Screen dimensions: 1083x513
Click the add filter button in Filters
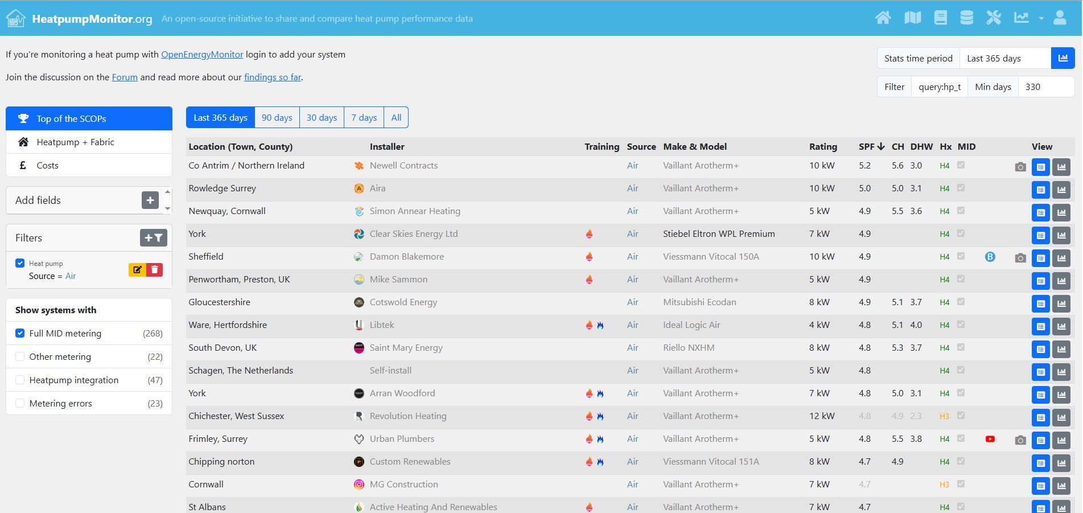(x=154, y=237)
